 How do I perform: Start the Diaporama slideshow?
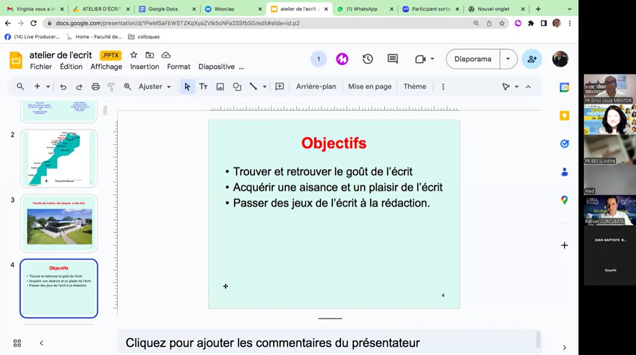(473, 59)
